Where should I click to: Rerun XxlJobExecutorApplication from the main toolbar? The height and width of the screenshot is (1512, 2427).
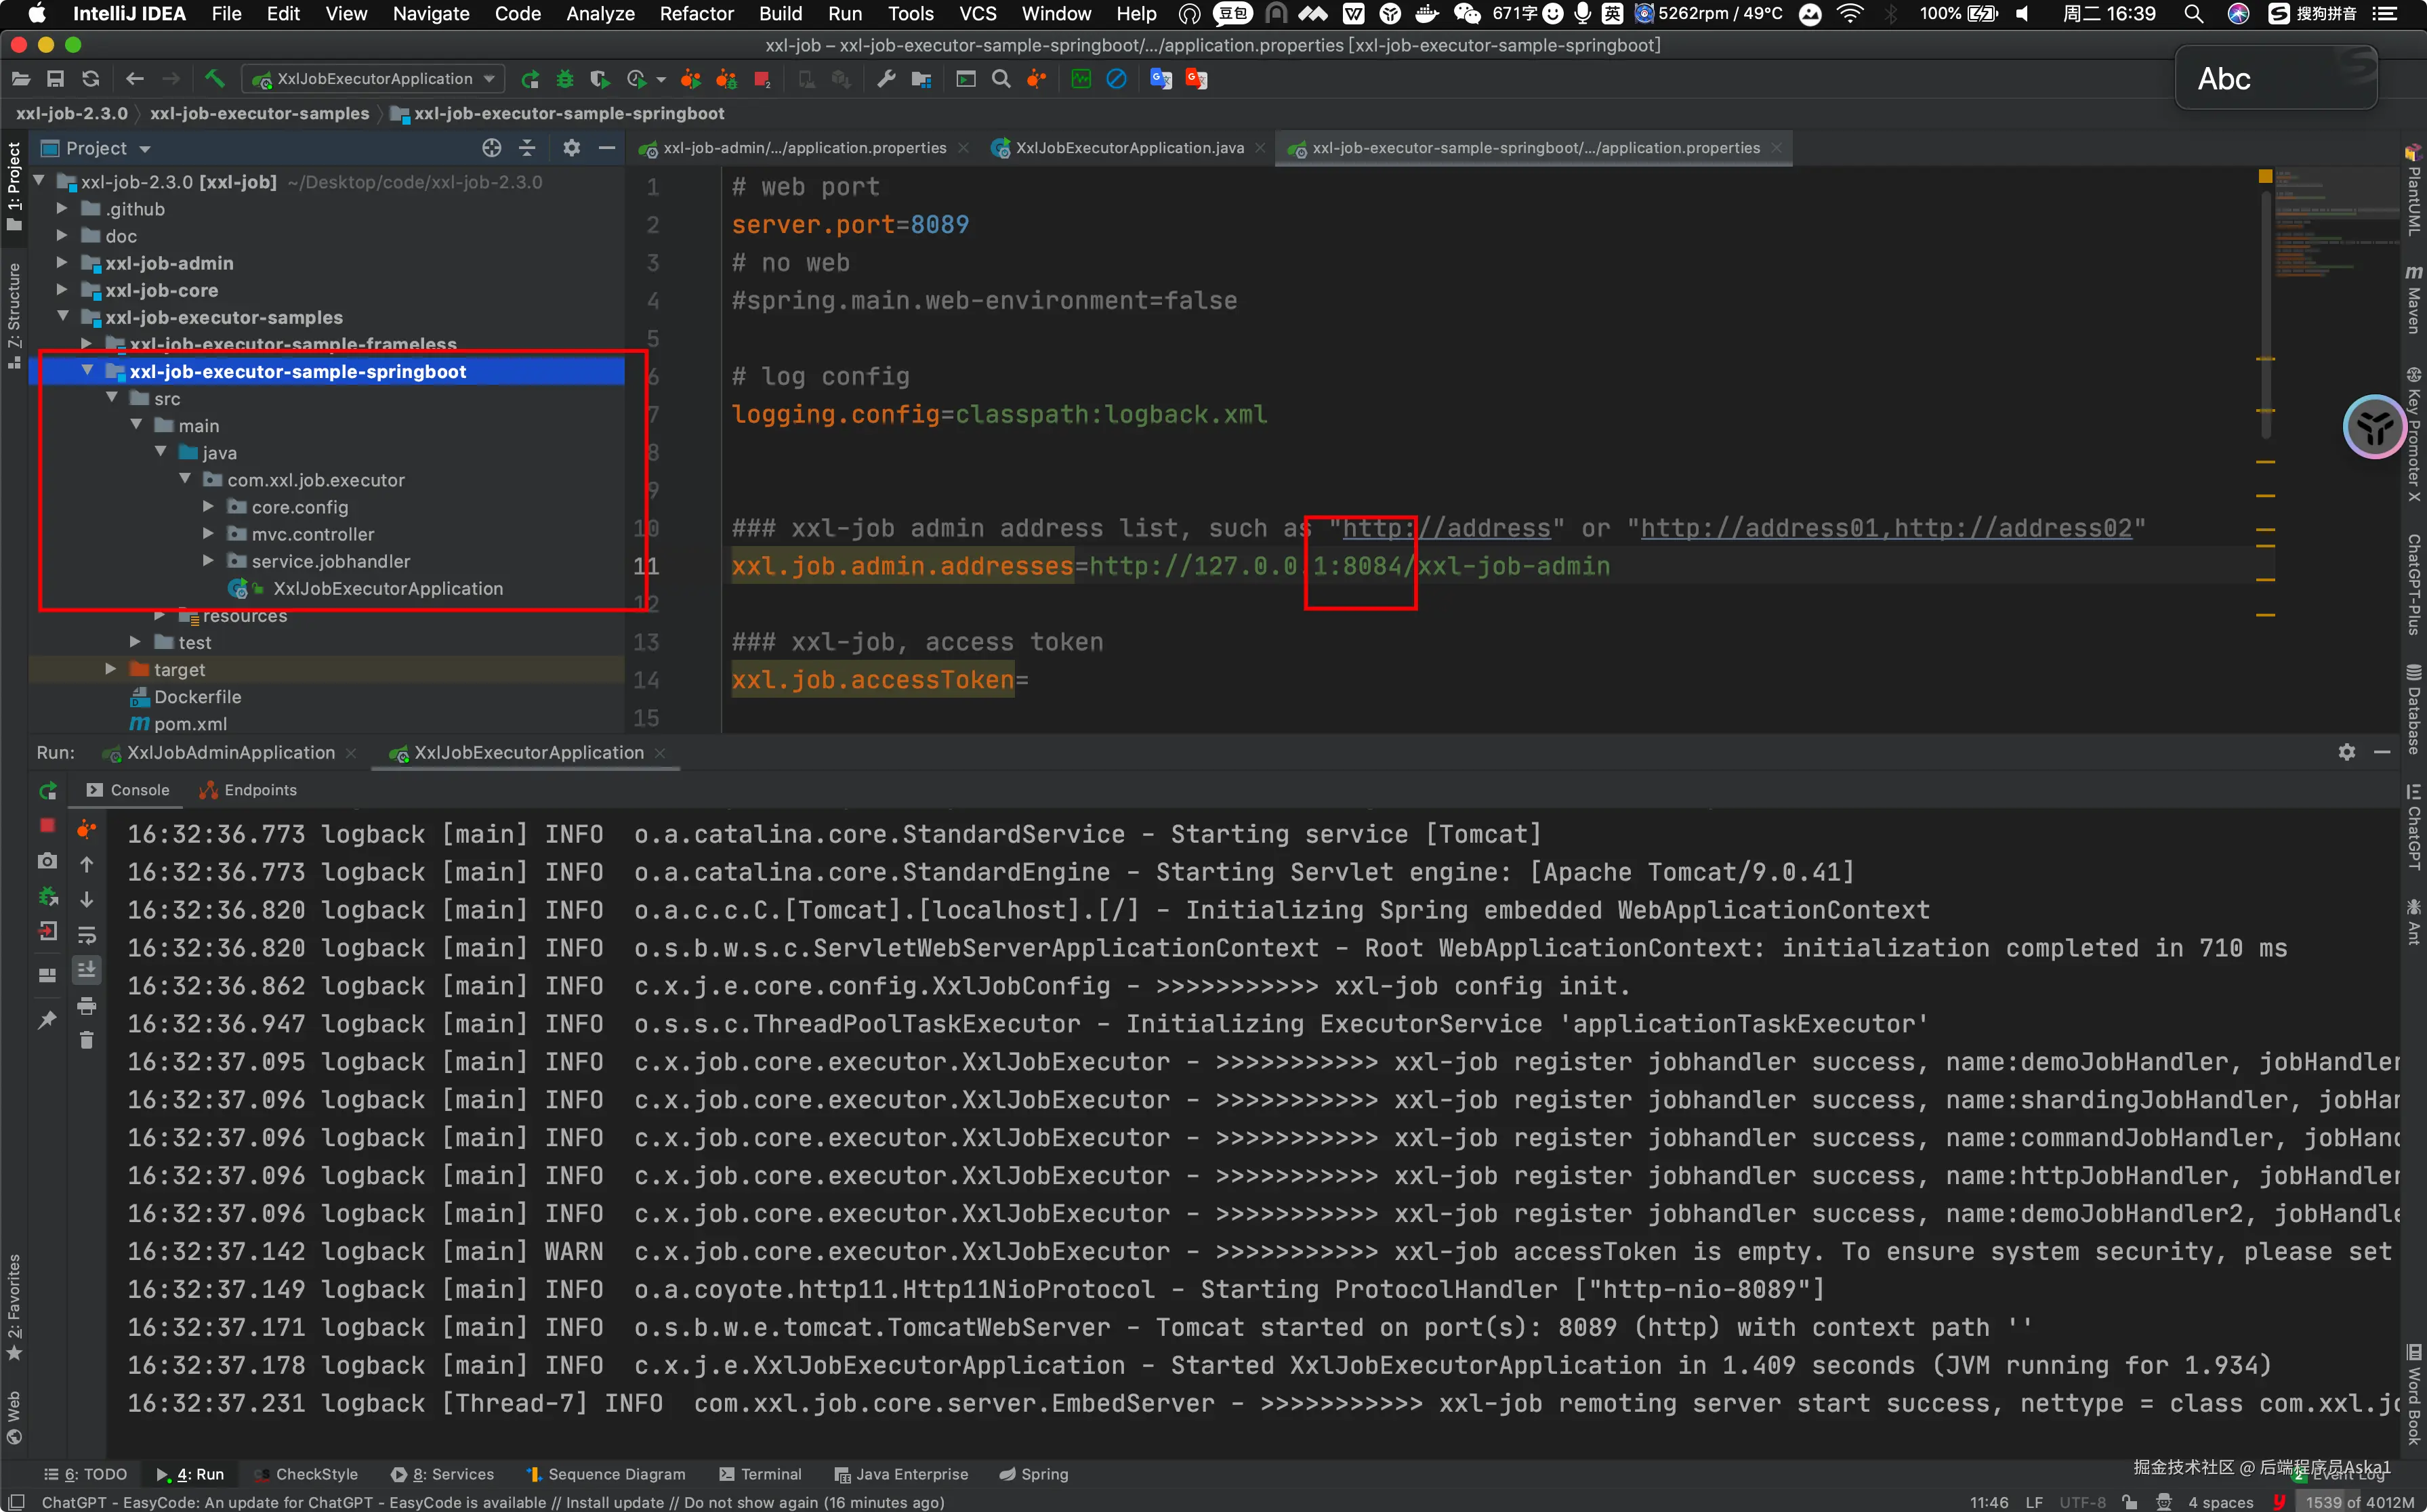530,79
